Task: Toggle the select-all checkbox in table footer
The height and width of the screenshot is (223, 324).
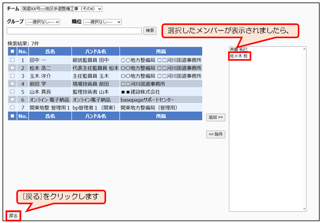Action: tap(12, 116)
